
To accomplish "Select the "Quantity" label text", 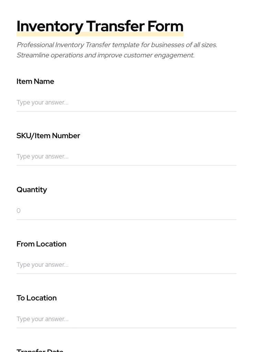I will pos(32,190).
